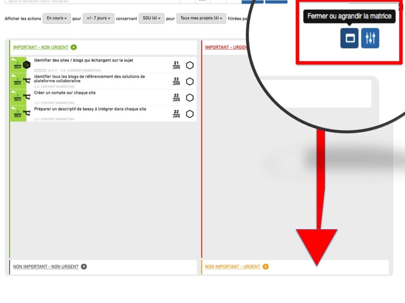405x303 pixels.
Task: Click the green DCH badge on Préparer un descriptif
Action: coord(17,114)
